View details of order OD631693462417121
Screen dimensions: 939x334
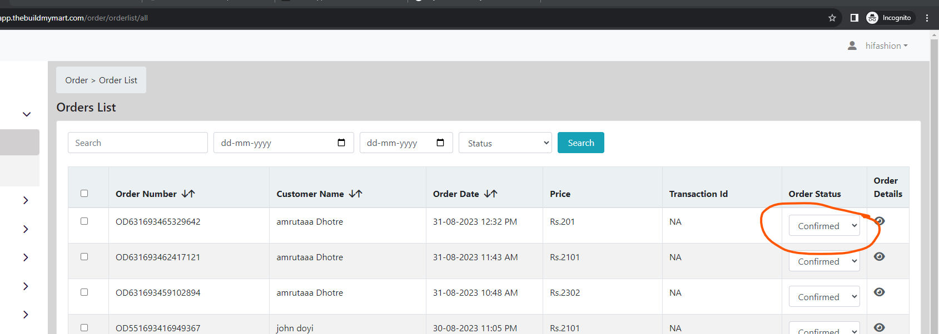(x=880, y=256)
